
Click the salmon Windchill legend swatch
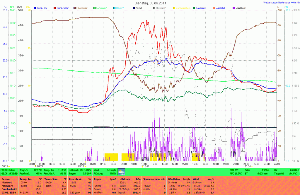(214, 7)
